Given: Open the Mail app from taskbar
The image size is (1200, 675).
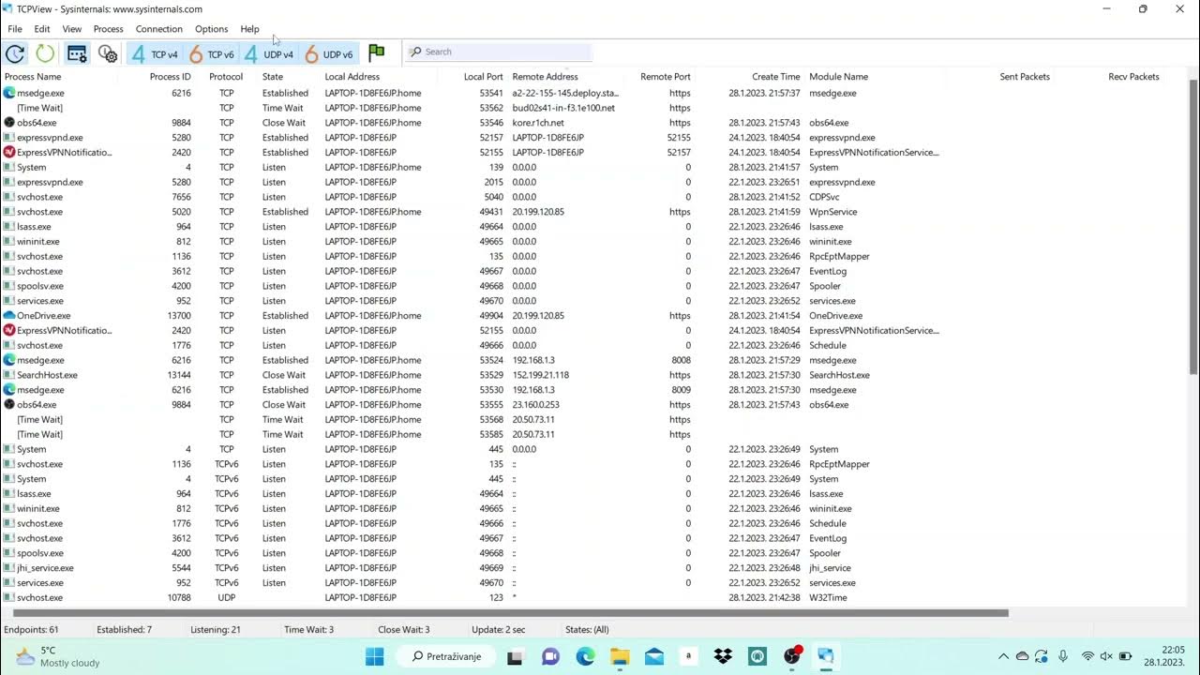Looking at the screenshot, I should (x=654, y=656).
